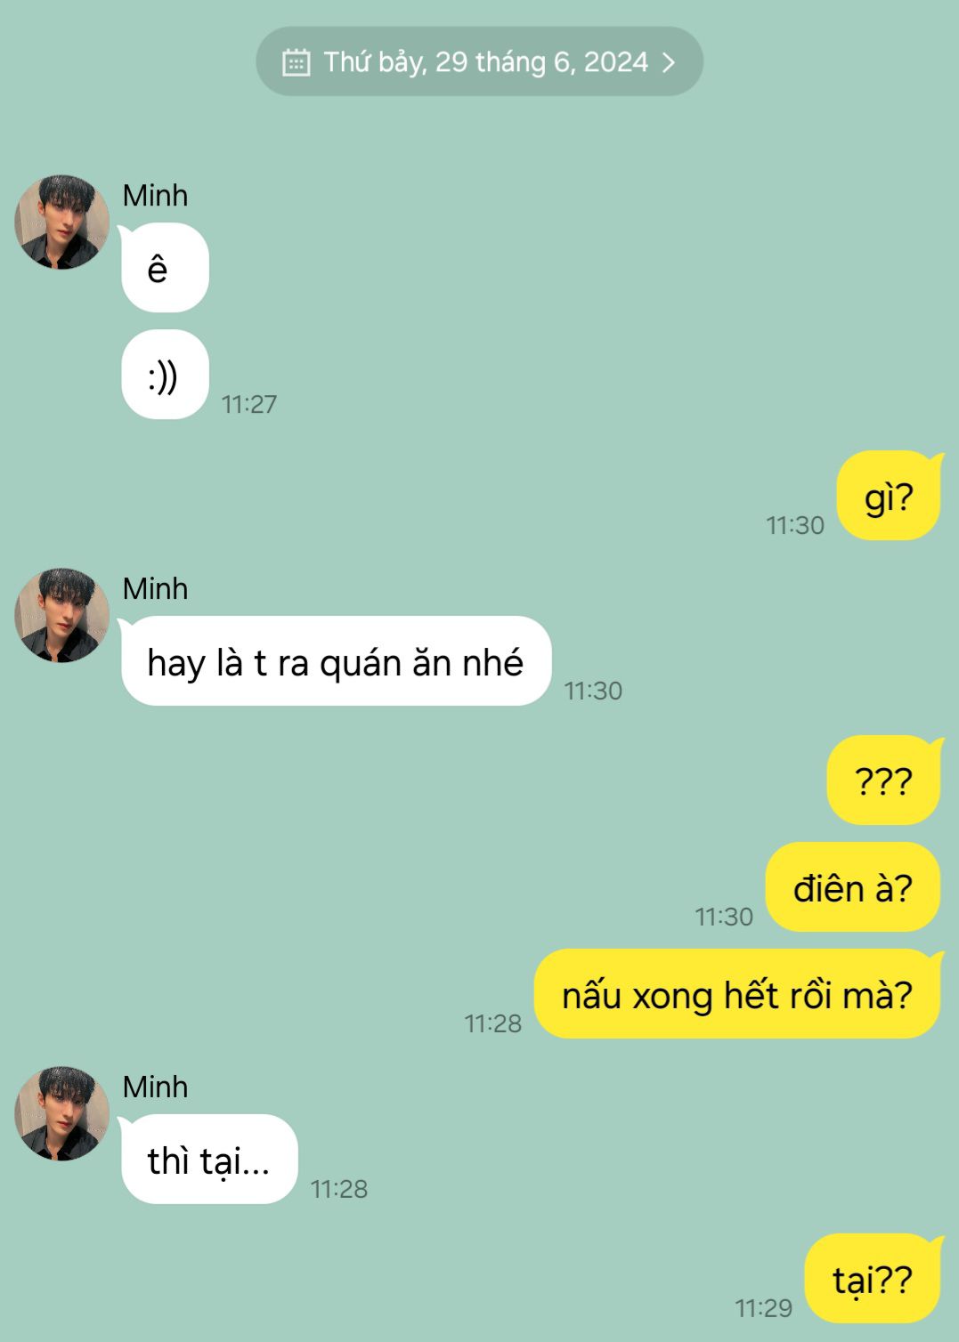Select the 'hay là t ra quán ăn nhé' bubble

[x=336, y=661]
